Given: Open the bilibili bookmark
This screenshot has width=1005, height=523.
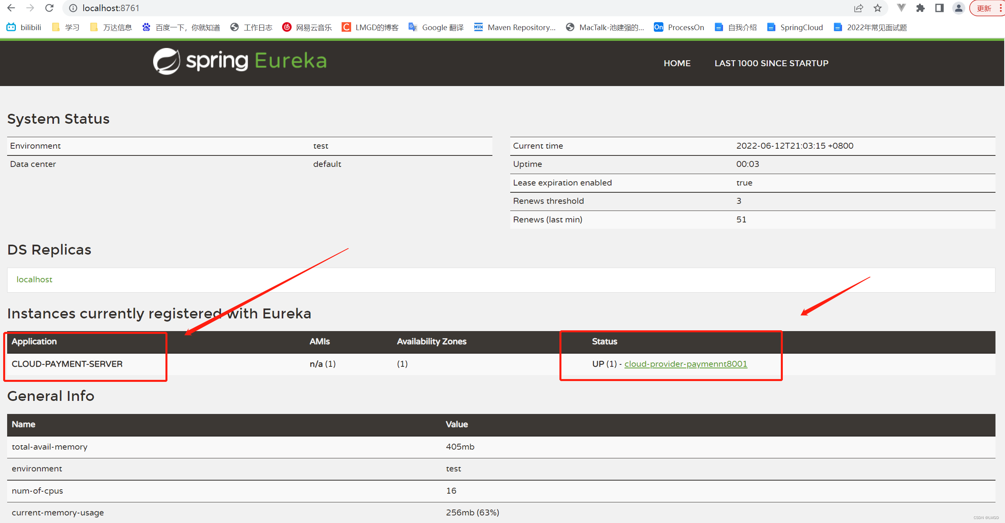Looking at the screenshot, I should (x=24, y=27).
